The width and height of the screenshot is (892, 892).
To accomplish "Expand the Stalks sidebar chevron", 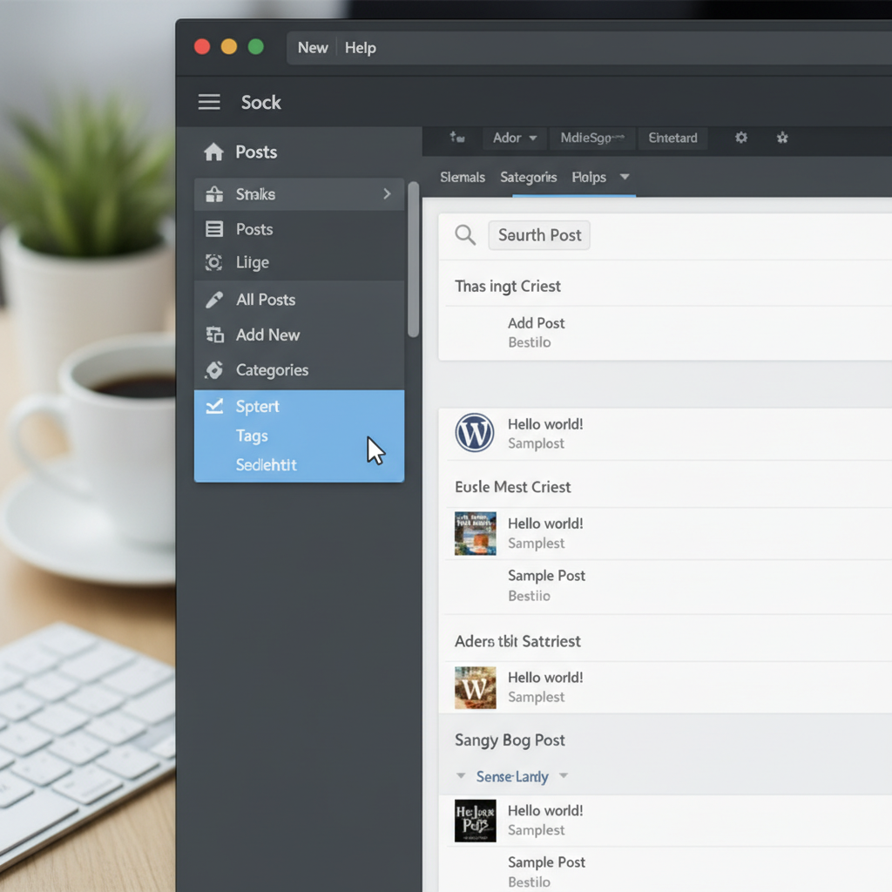I will pos(387,193).
